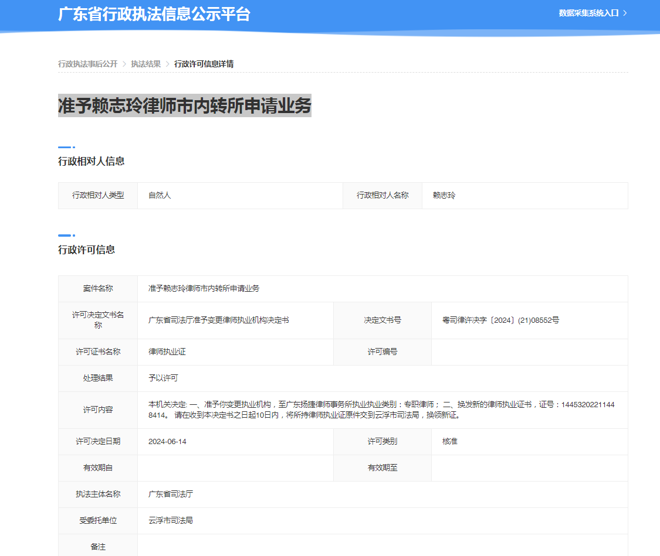Click the blue marker above 行政相对人信息
The width and height of the screenshot is (660, 556).
click(66, 147)
